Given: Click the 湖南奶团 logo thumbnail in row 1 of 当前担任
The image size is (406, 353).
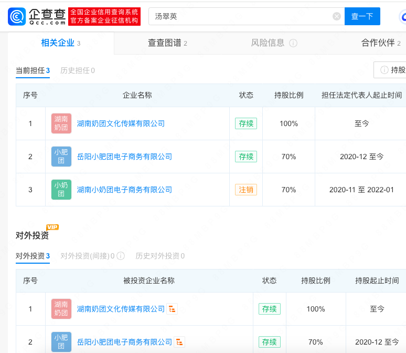Looking at the screenshot, I should [x=61, y=123].
